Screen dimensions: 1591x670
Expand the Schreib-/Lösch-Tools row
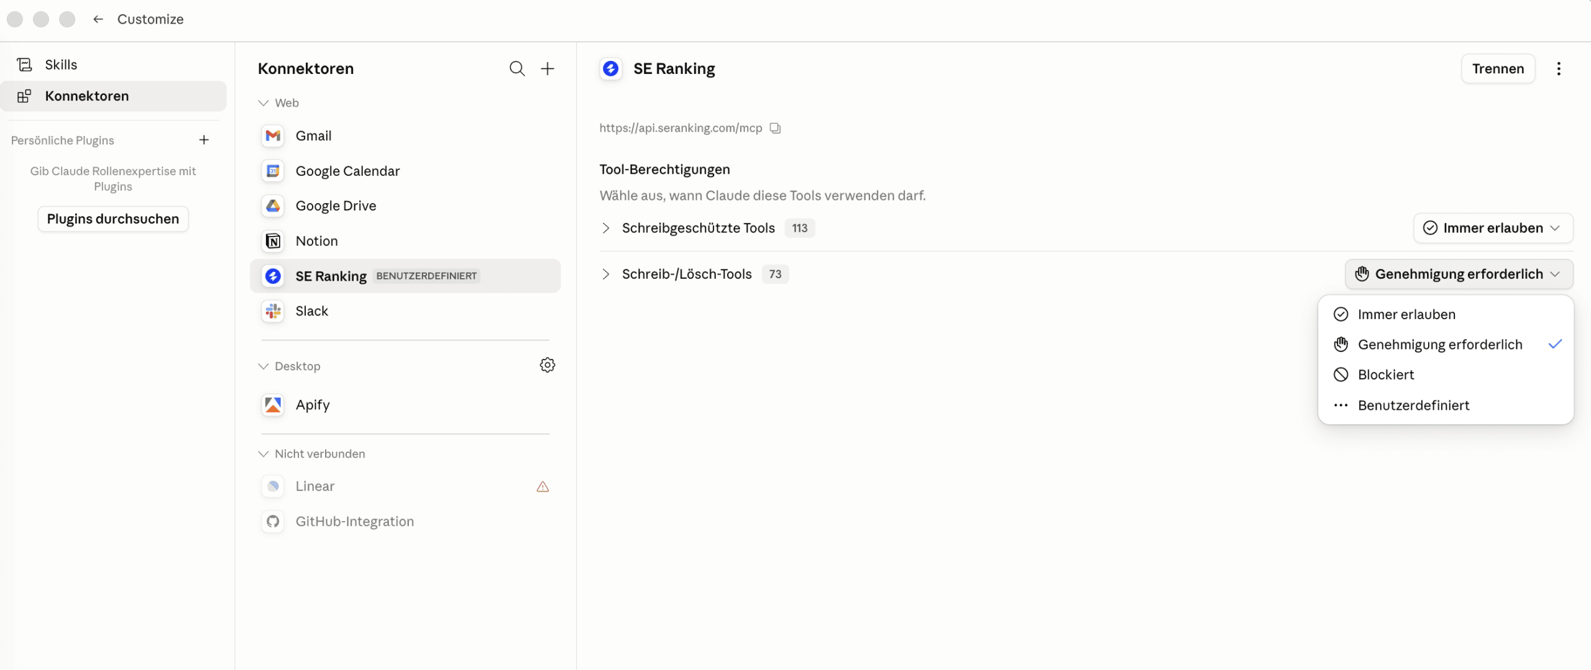[606, 274]
